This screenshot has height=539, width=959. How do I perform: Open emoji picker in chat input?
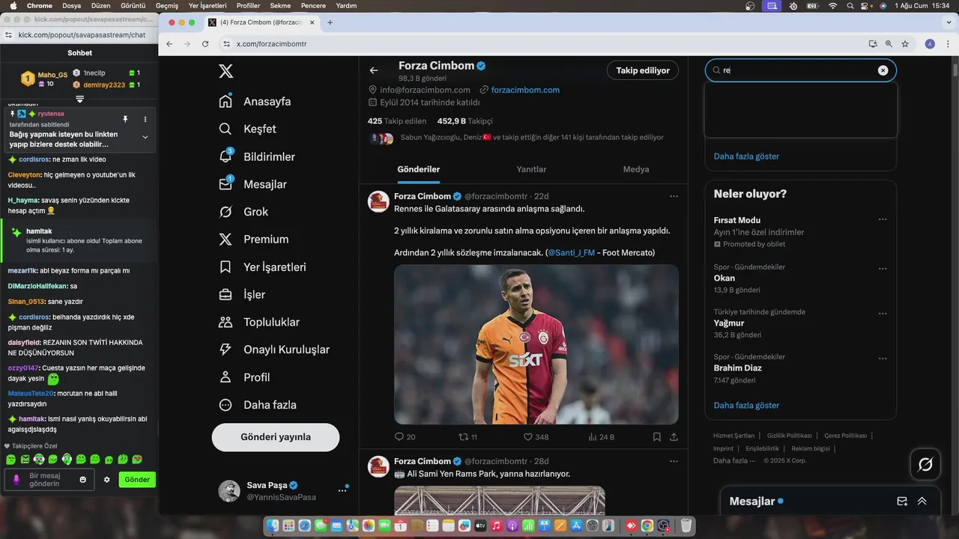point(83,480)
